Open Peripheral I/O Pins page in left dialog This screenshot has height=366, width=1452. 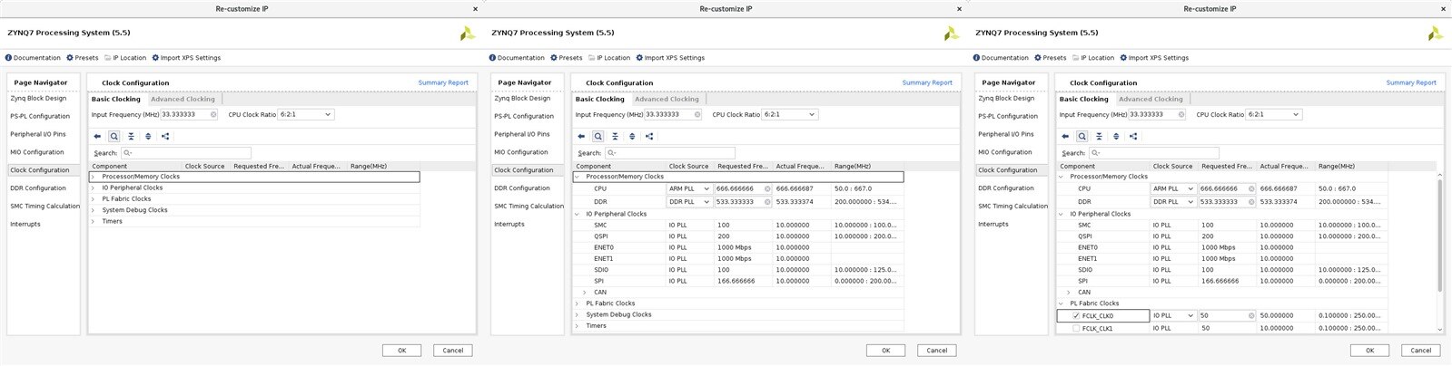click(38, 134)
